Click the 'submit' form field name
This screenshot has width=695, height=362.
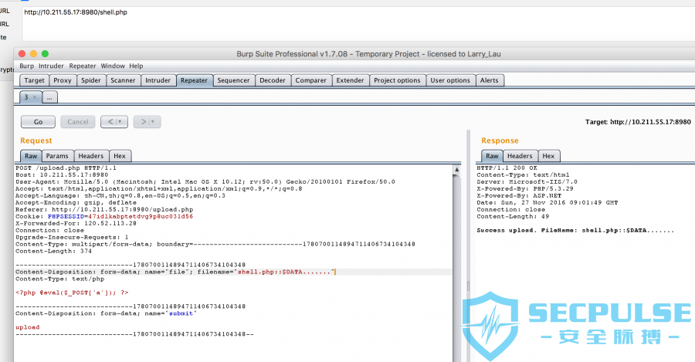[181, 313]
